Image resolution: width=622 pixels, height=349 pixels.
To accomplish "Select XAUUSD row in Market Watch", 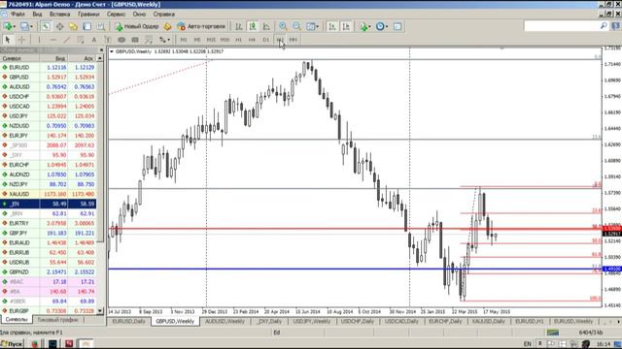I will (48, 194).
